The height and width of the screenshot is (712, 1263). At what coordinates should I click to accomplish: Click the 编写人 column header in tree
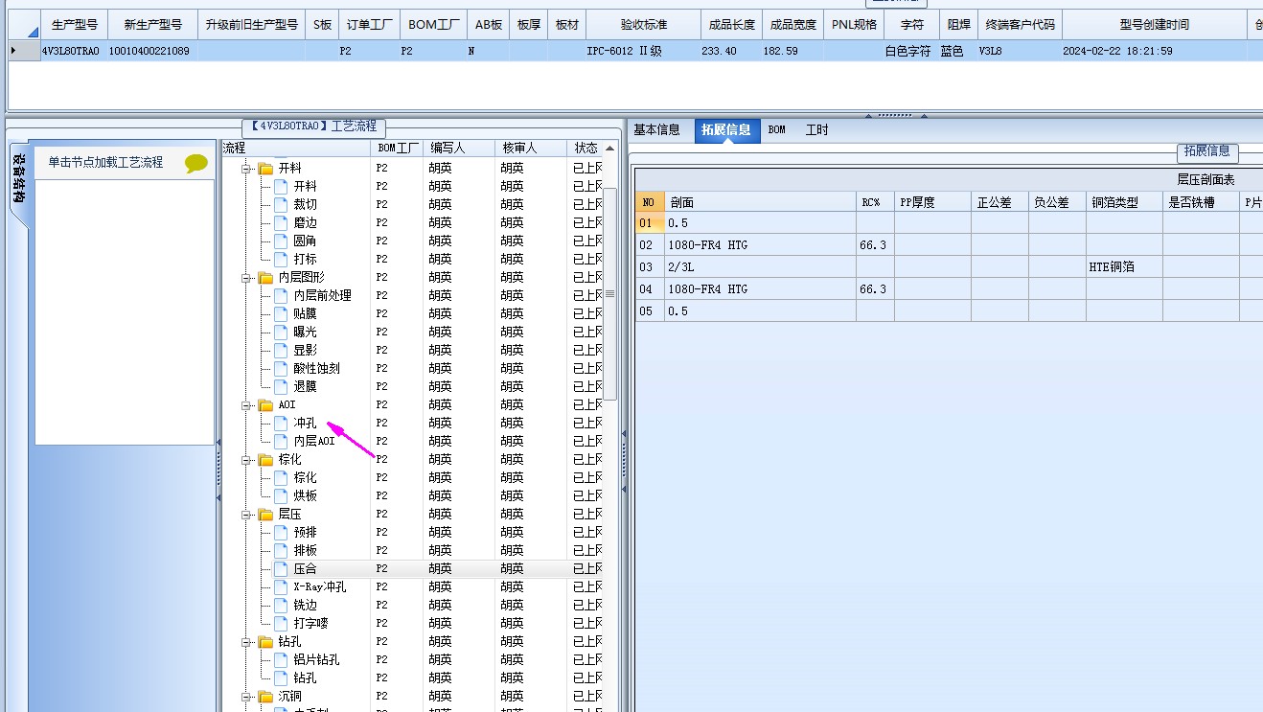[x=458, y=149]
